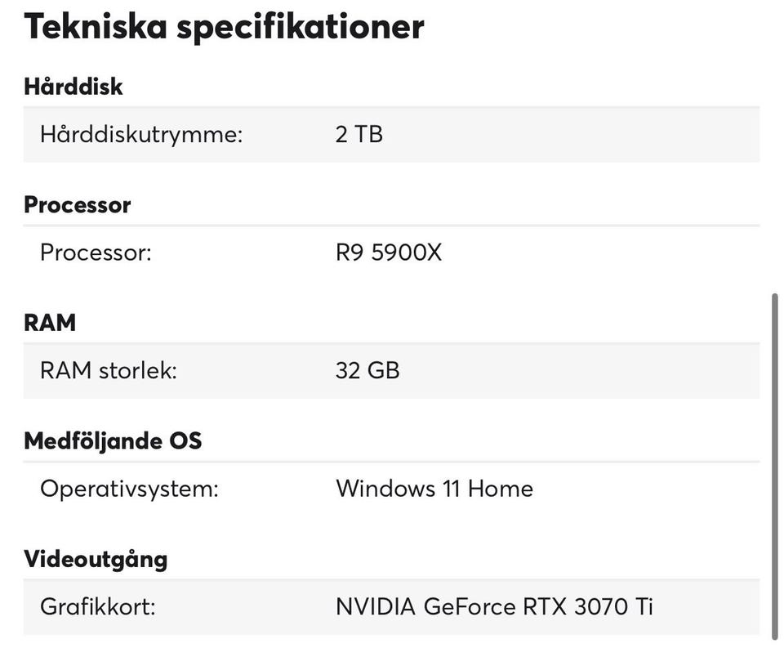Screen dimensions: 784x657
Task: Select the R9 5900X value
Action: (x=388, y=253)
